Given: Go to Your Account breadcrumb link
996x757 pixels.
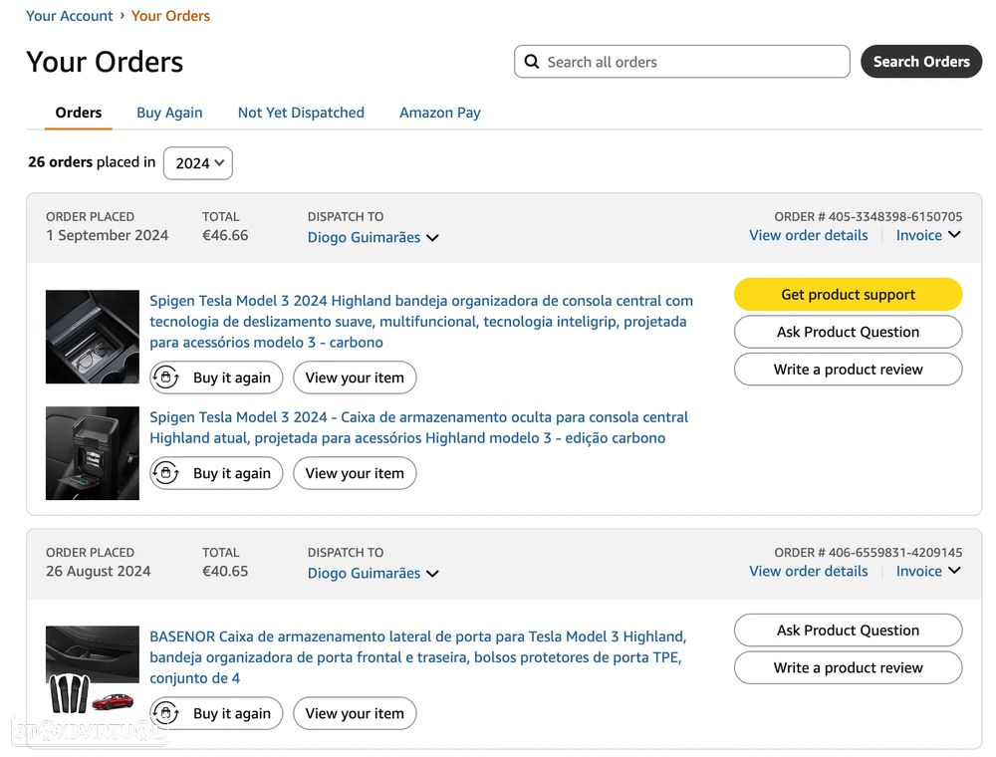Looking at the screenshot, I should coord(70,16).
